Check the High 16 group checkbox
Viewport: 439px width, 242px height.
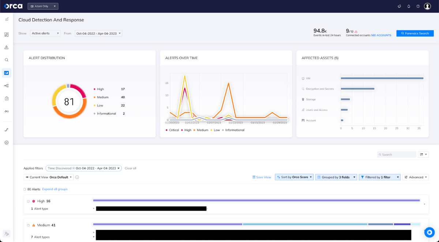[29, 201]
